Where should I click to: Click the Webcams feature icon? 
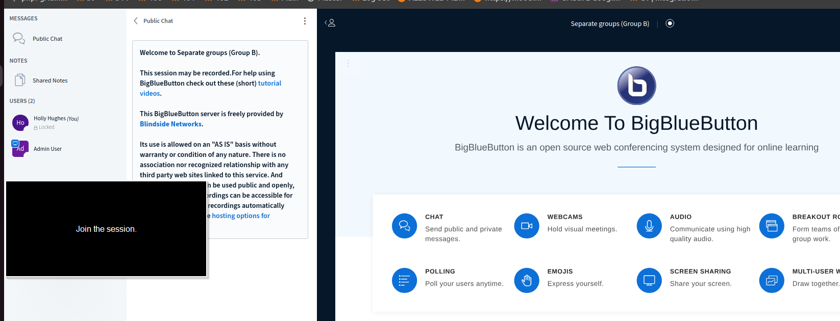(527, 226)
